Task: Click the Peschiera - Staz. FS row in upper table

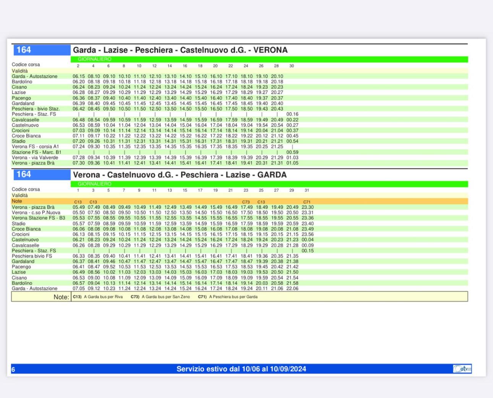Action: coord(240,114)
